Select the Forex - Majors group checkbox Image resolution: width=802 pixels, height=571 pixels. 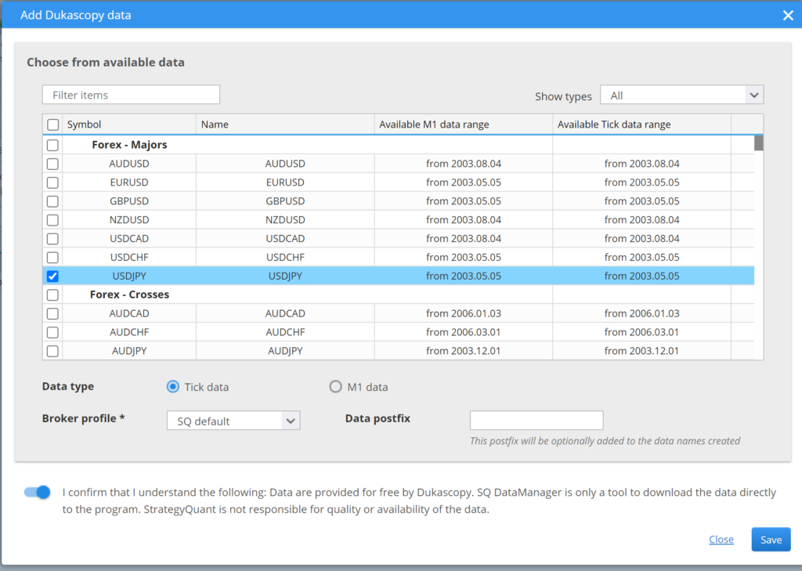click(x=52, y=145)
